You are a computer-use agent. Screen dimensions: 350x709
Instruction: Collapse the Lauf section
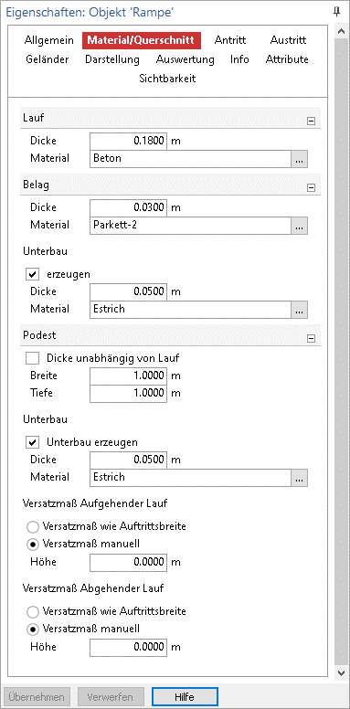[311, 121]
